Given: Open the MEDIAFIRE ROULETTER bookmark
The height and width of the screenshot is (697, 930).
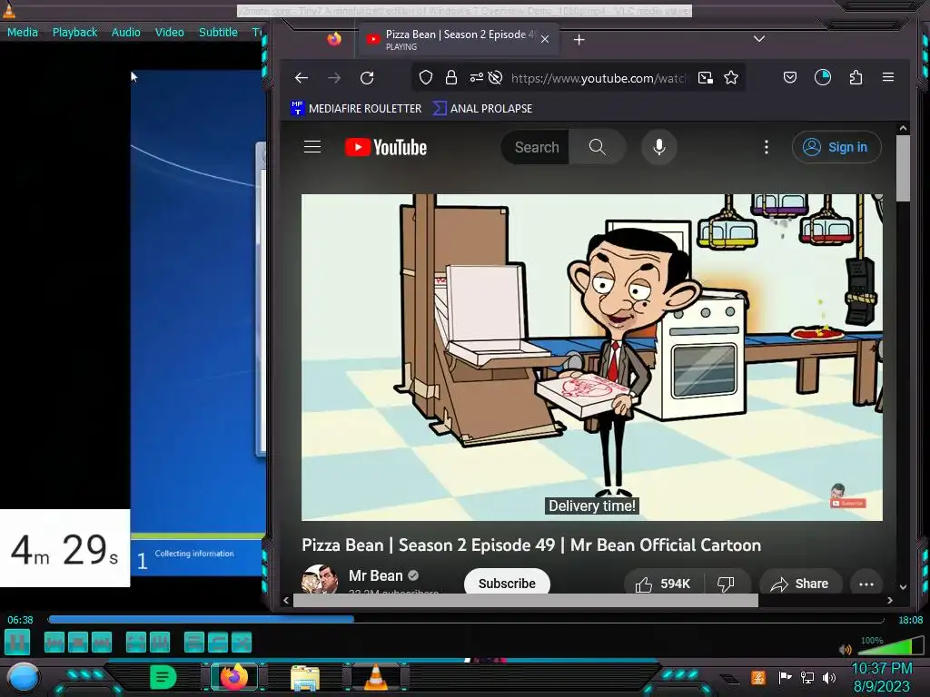Looking at the screenshot, I should click(x=356, y=109).
